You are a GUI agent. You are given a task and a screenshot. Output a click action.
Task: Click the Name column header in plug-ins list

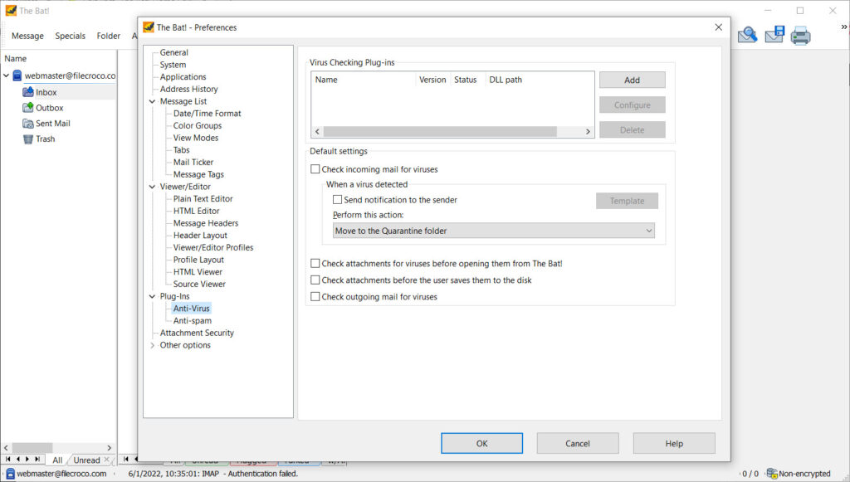pyautogui.click(x=364, y=80)
